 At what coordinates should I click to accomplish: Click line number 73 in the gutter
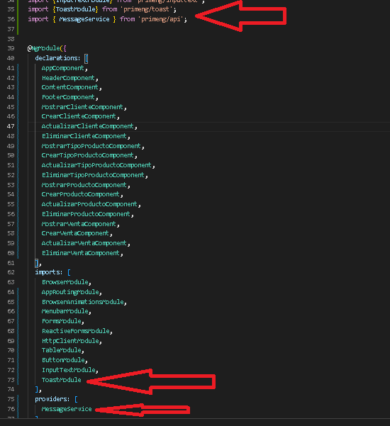[11, 380]
